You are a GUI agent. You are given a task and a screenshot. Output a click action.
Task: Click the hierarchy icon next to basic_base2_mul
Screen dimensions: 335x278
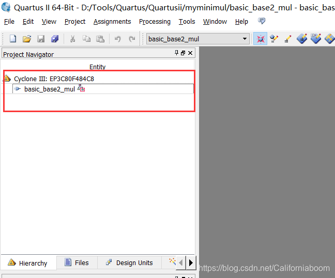click(81, 88)
